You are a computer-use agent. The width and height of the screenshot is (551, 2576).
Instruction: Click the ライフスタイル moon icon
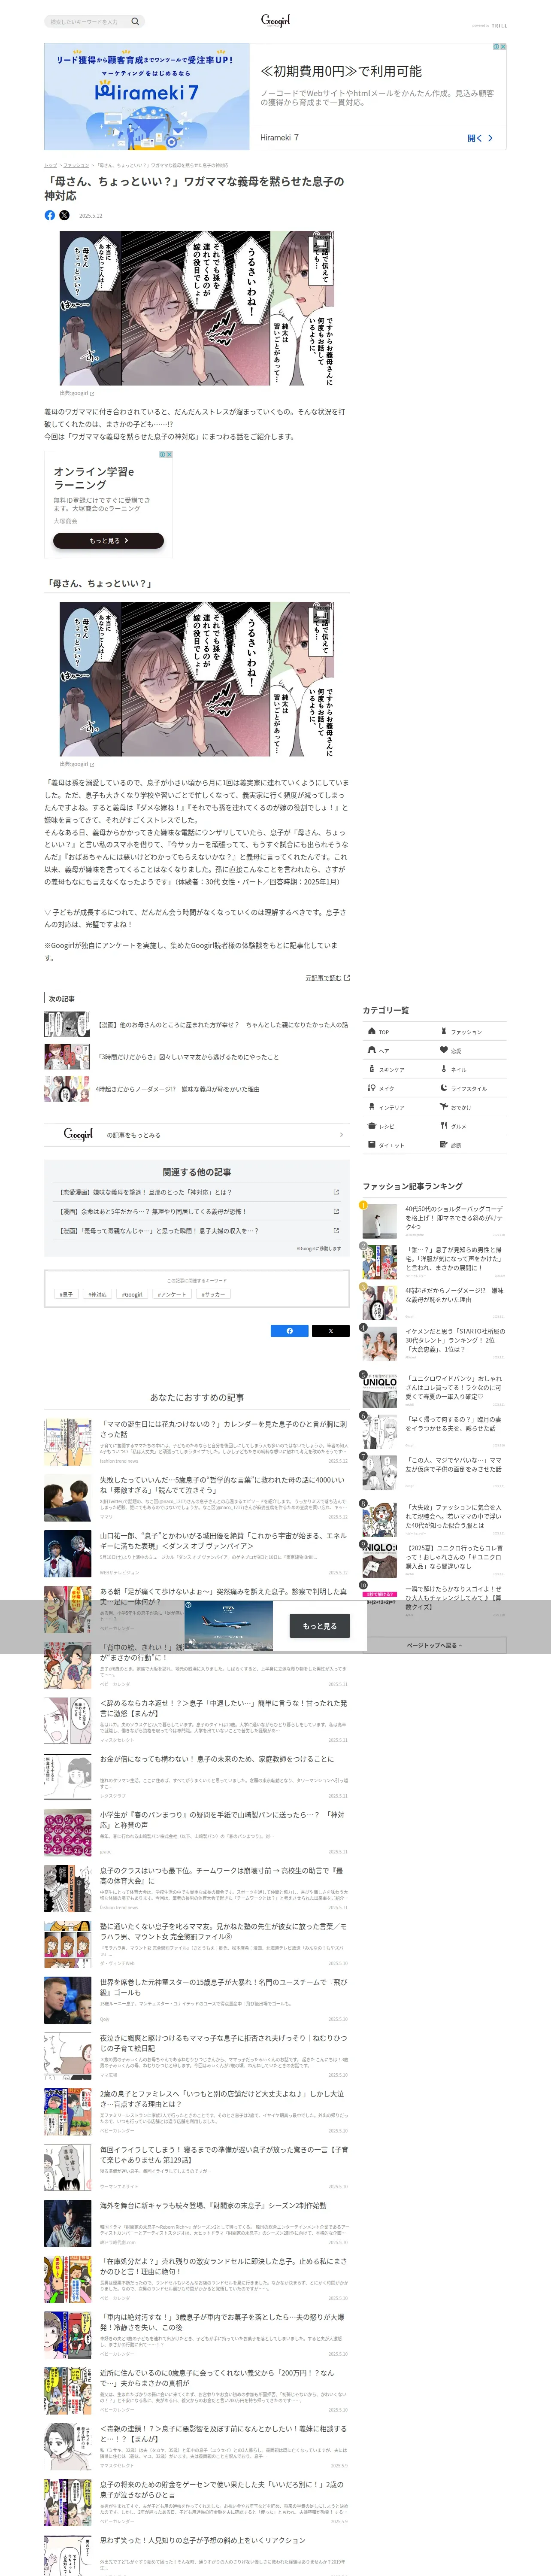coord(444,1087)
